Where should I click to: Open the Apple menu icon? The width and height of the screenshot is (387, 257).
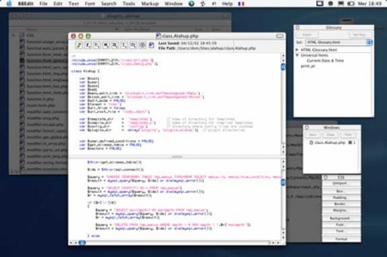pyautogui.click(x=9, y=4)
